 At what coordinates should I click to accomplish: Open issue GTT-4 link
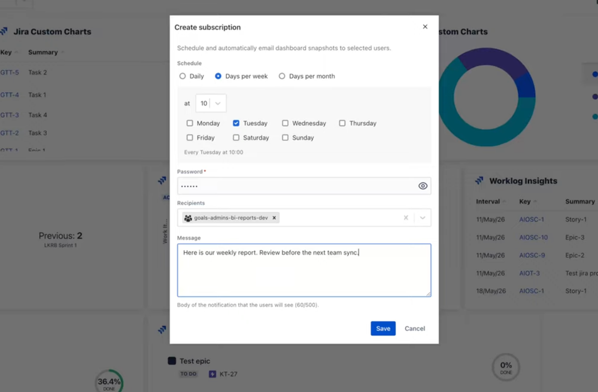tap(10, 95)
